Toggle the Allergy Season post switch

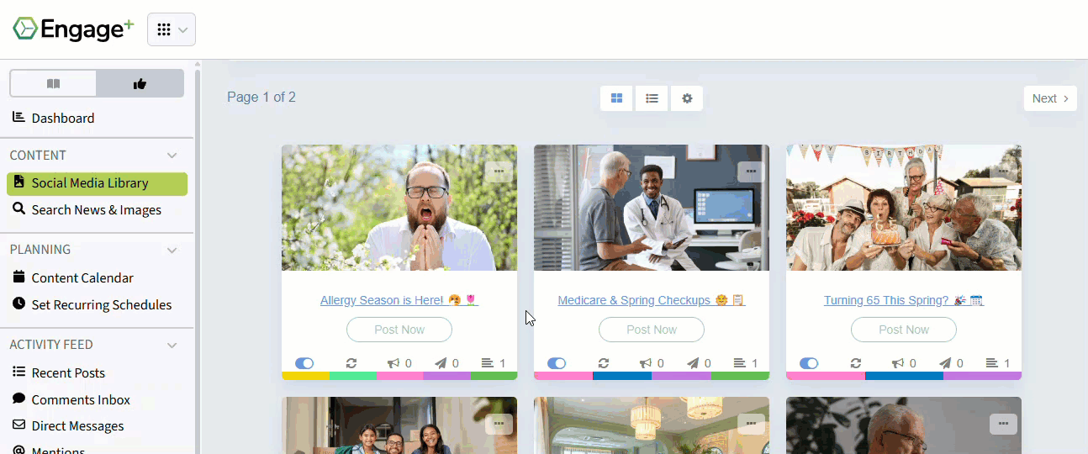[304, 363]
